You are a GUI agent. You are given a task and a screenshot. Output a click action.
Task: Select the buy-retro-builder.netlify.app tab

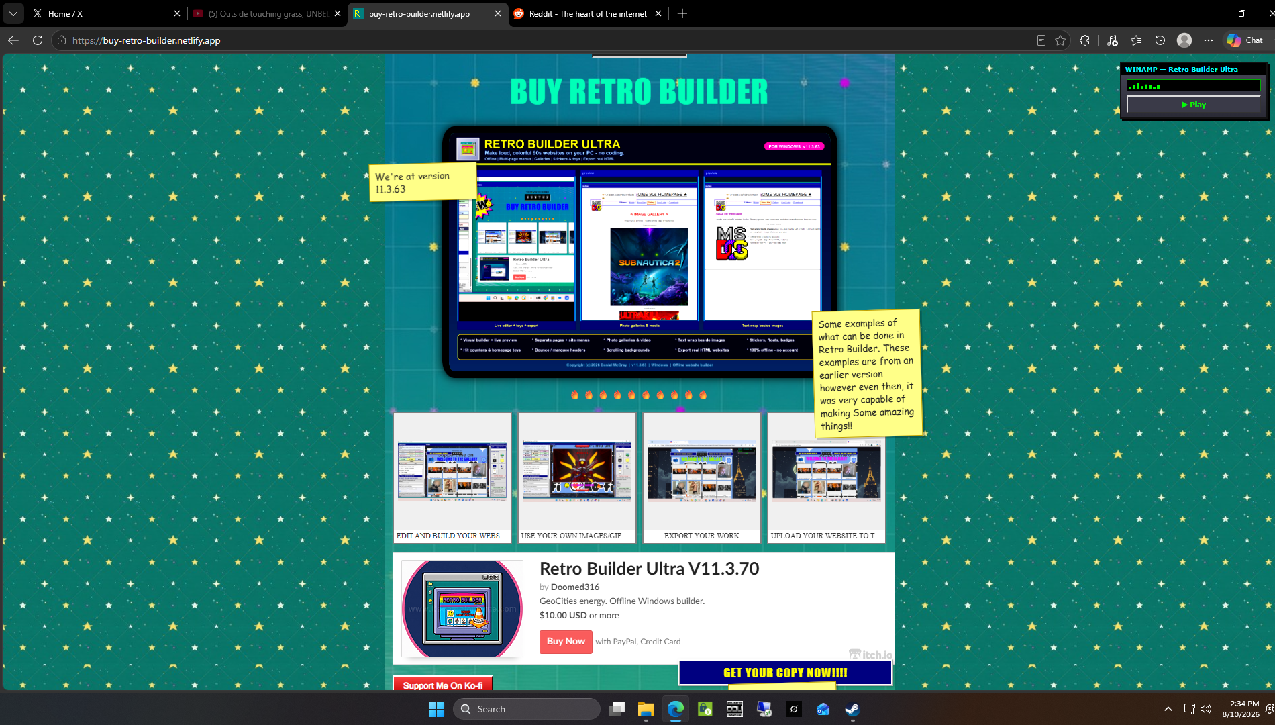click(427, 13)
